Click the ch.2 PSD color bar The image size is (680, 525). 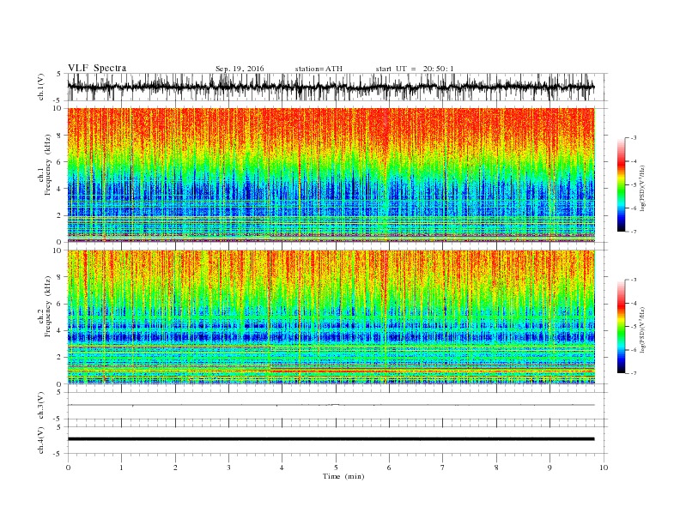point(621,326)
